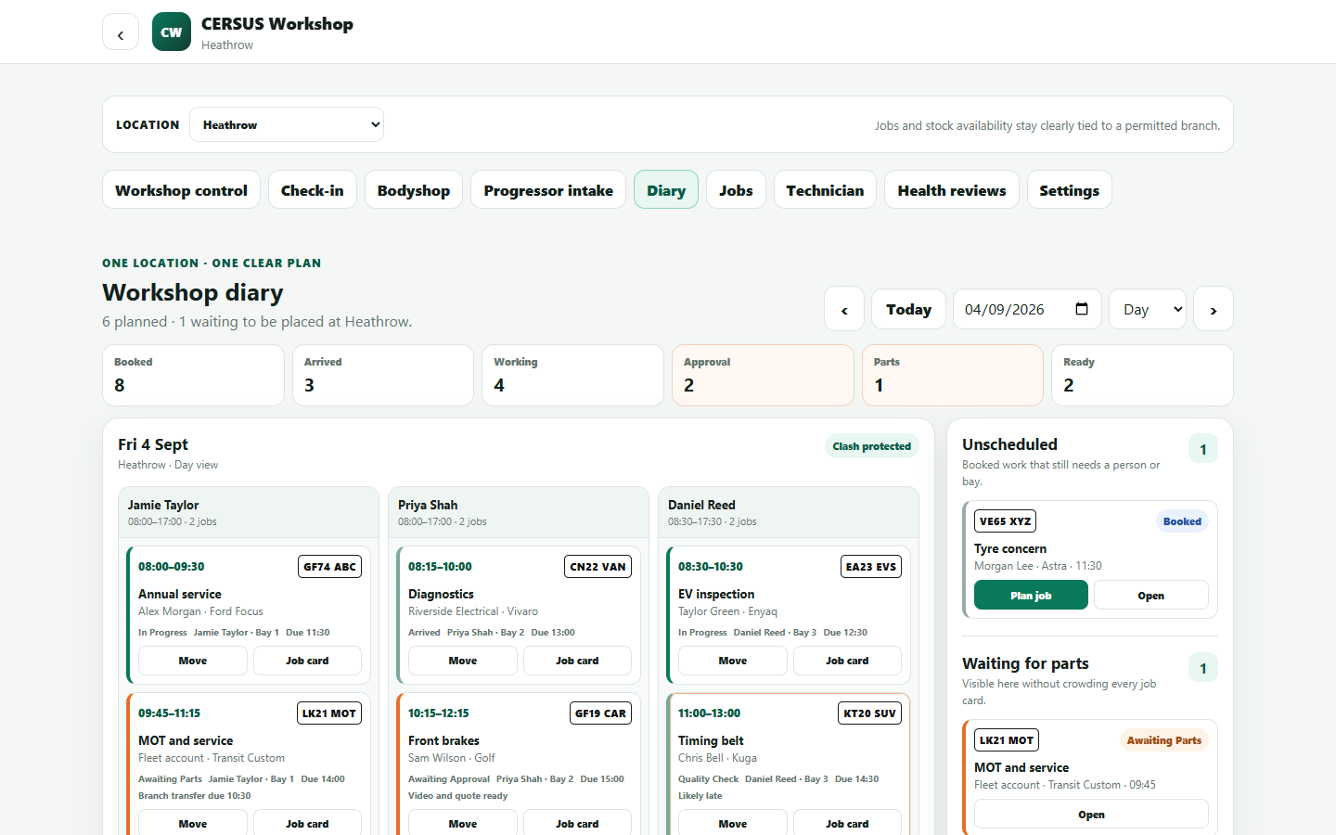
Task: Open Job card for EV inspection
Action: point(847,661)
